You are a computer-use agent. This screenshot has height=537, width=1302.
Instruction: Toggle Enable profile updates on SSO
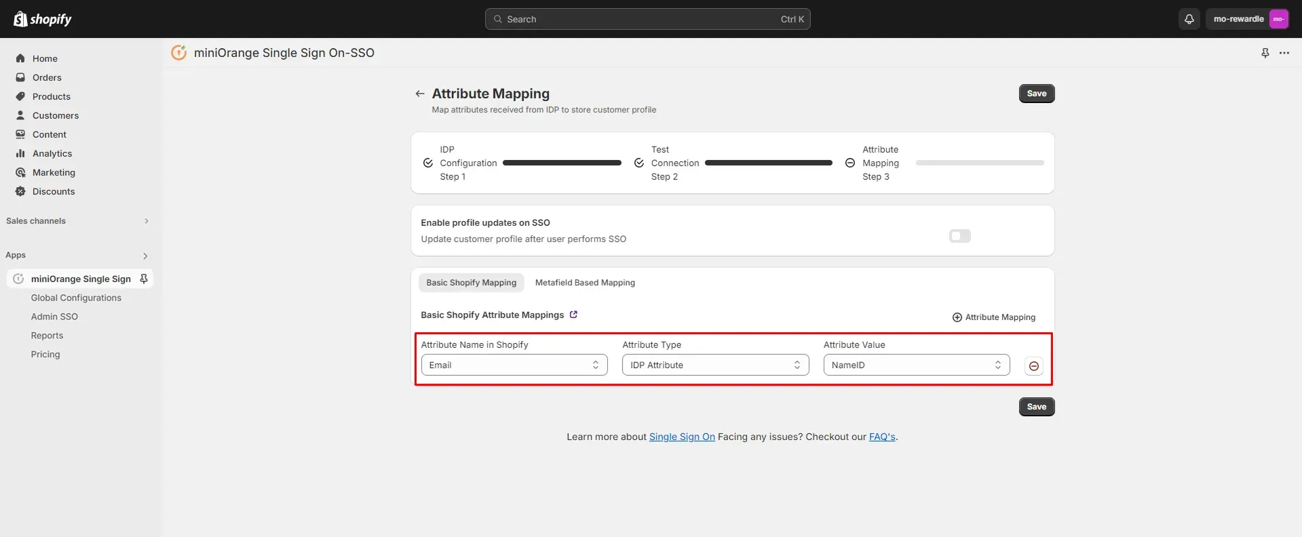[x=960, y=236]
